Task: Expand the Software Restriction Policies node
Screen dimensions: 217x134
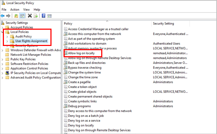Action: click(x=2, y=64)
